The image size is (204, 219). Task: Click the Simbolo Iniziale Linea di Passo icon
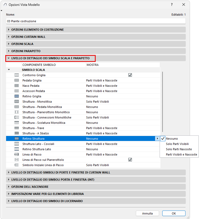tap(17, 165)
